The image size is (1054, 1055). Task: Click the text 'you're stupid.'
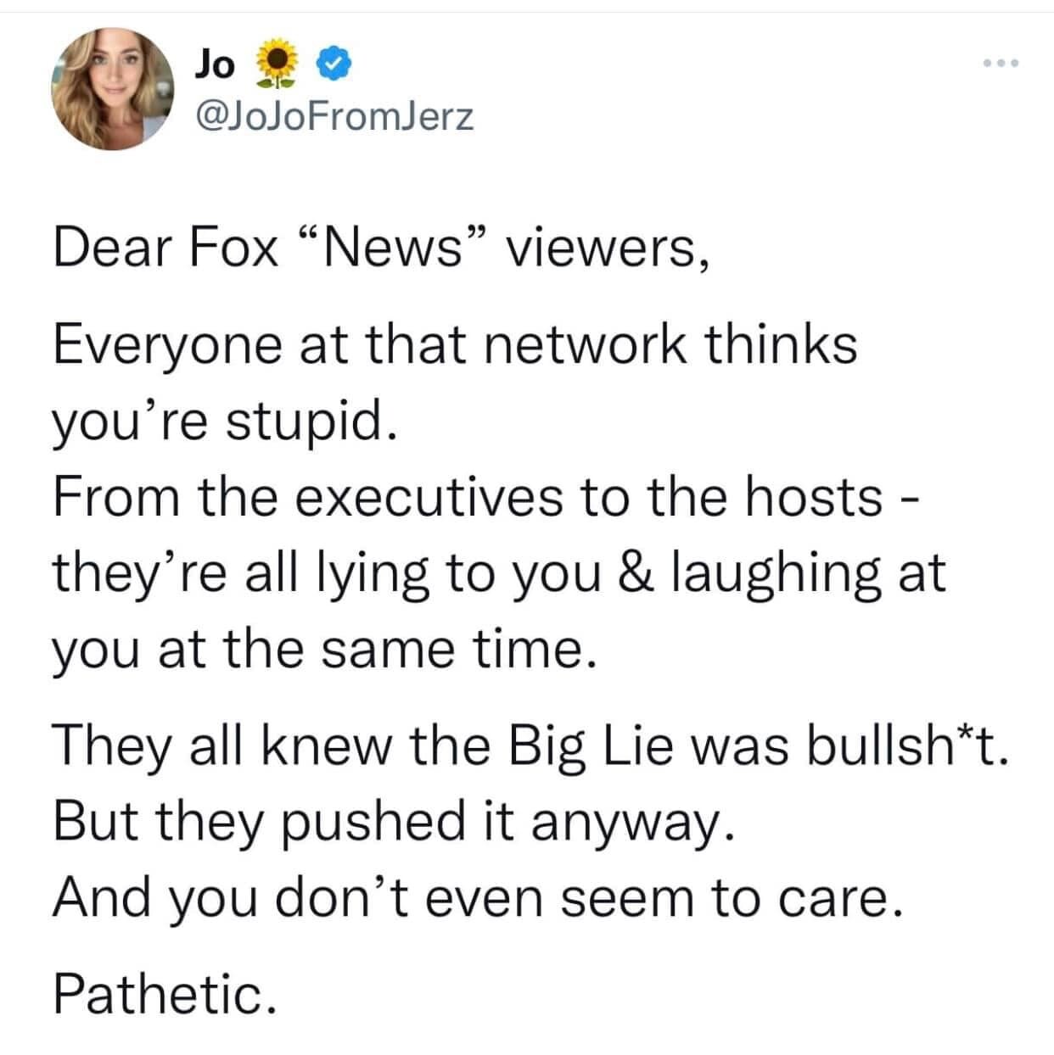223,421
